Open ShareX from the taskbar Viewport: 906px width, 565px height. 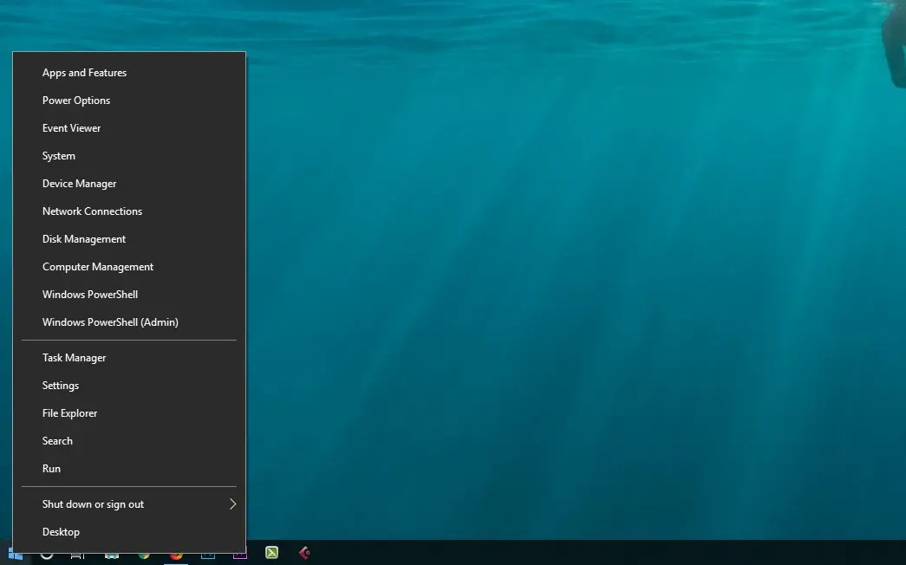271,553
